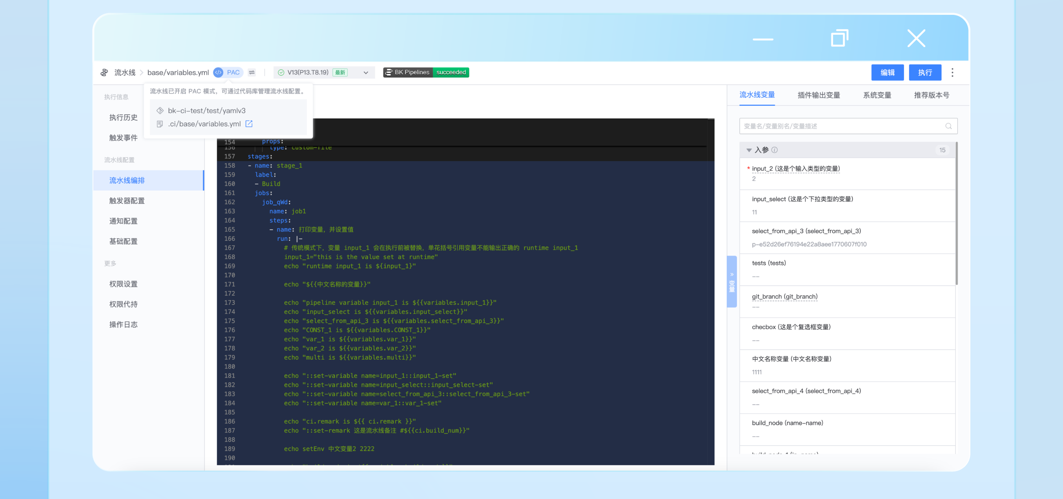Select the select_from_api_3 variable row
Image resolution: width=1063 pixels, height=499 pixels.
coord(847,238)
